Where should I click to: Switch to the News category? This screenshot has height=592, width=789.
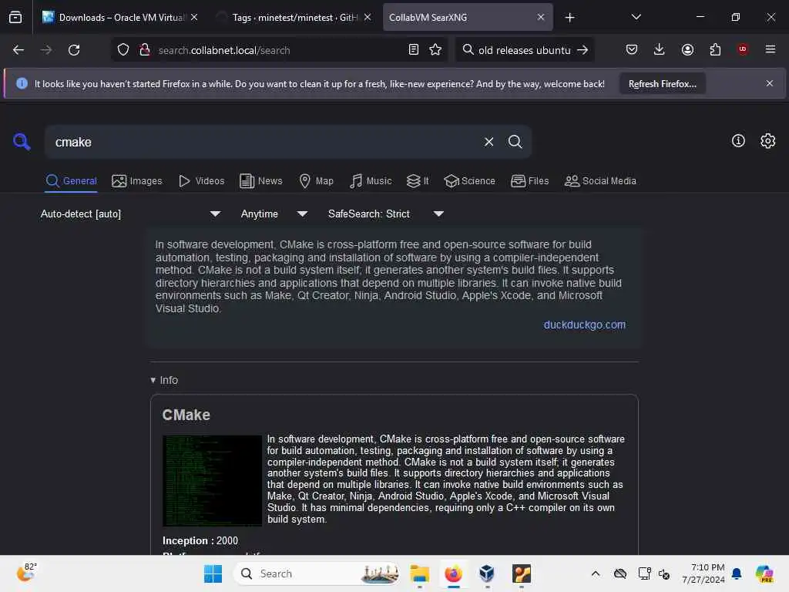(x=261, y=180)
